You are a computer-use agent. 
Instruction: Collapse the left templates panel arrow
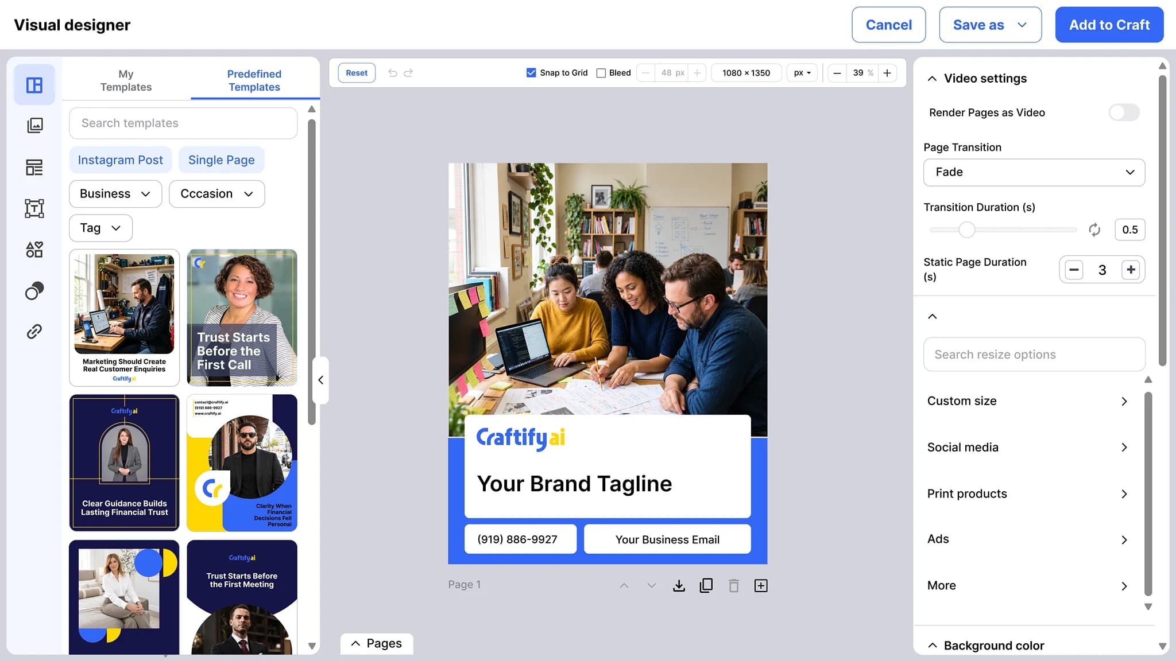pos(321,380)
